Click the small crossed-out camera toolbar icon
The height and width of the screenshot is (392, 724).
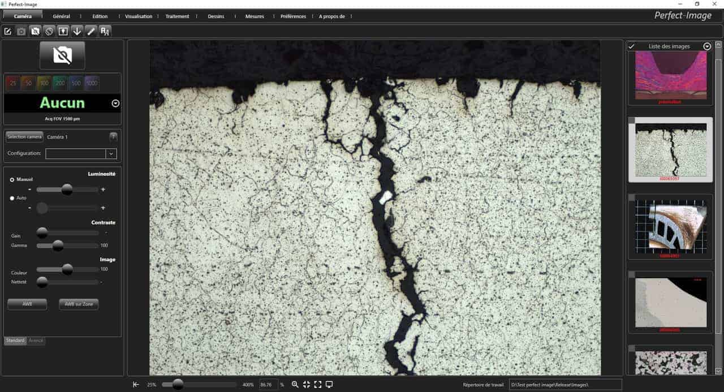click(35, 31)
